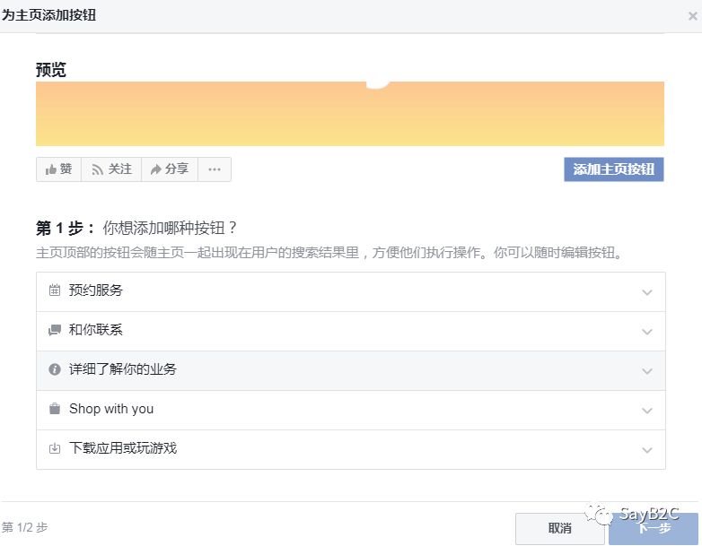
Task: Expand the 预约服务 chevron
Action: (x=647, y=292)
